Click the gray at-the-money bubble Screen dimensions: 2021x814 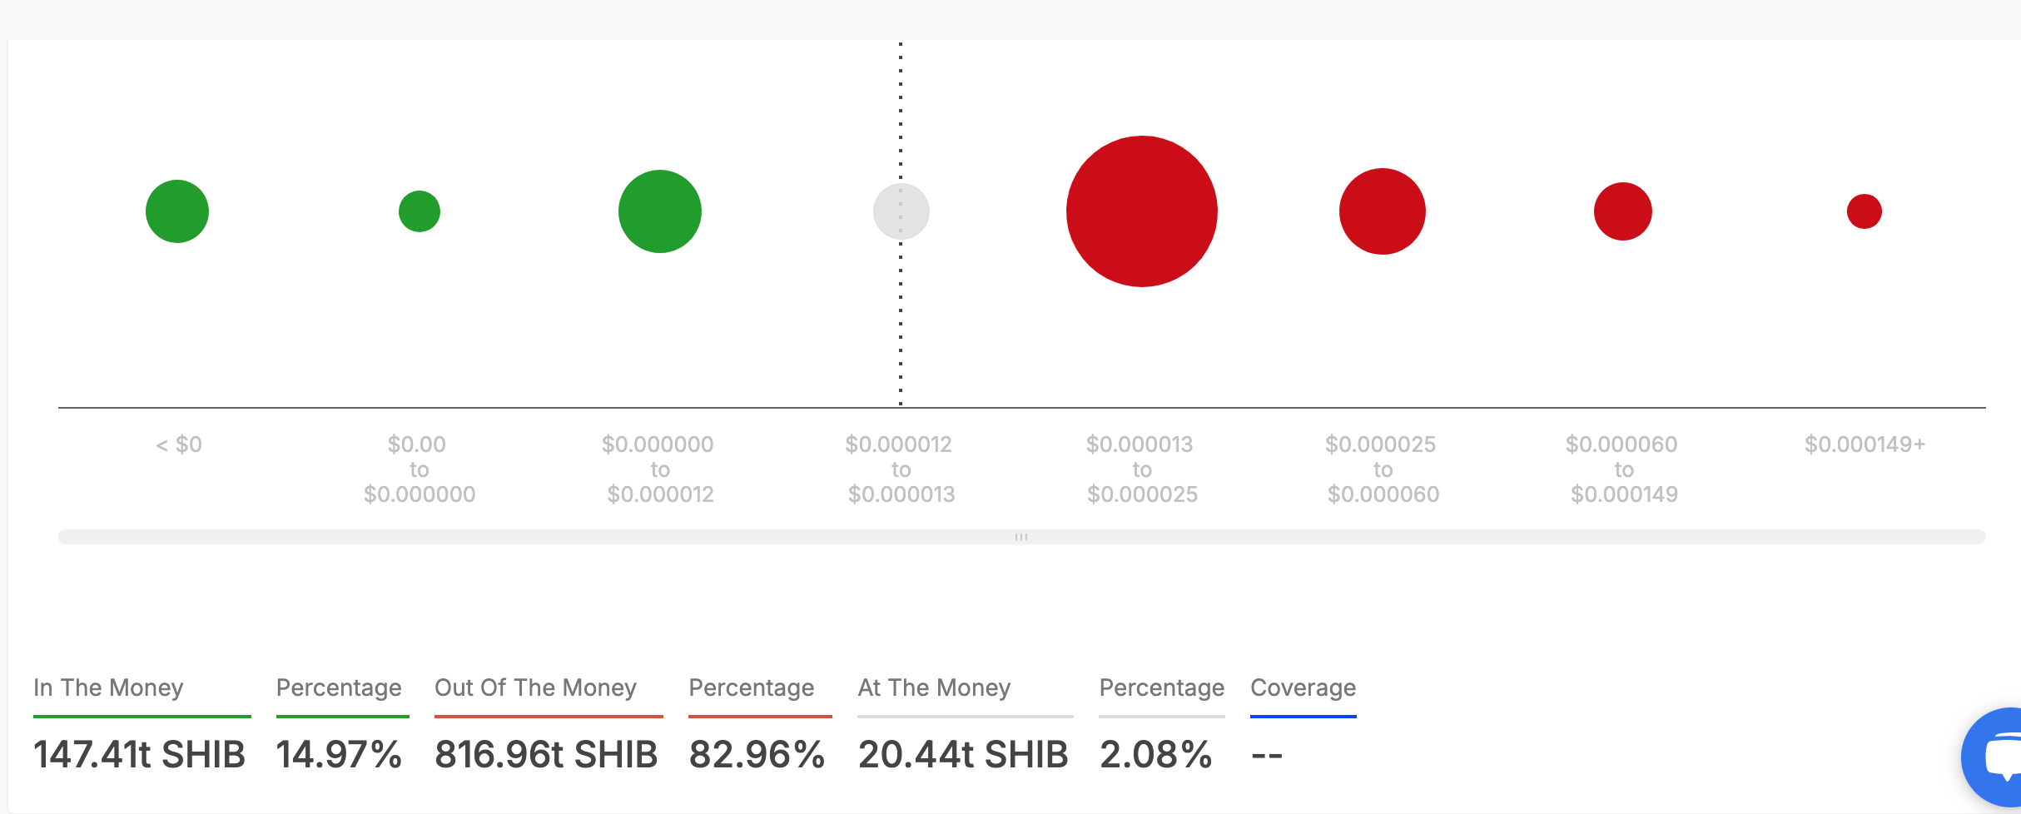901,211
